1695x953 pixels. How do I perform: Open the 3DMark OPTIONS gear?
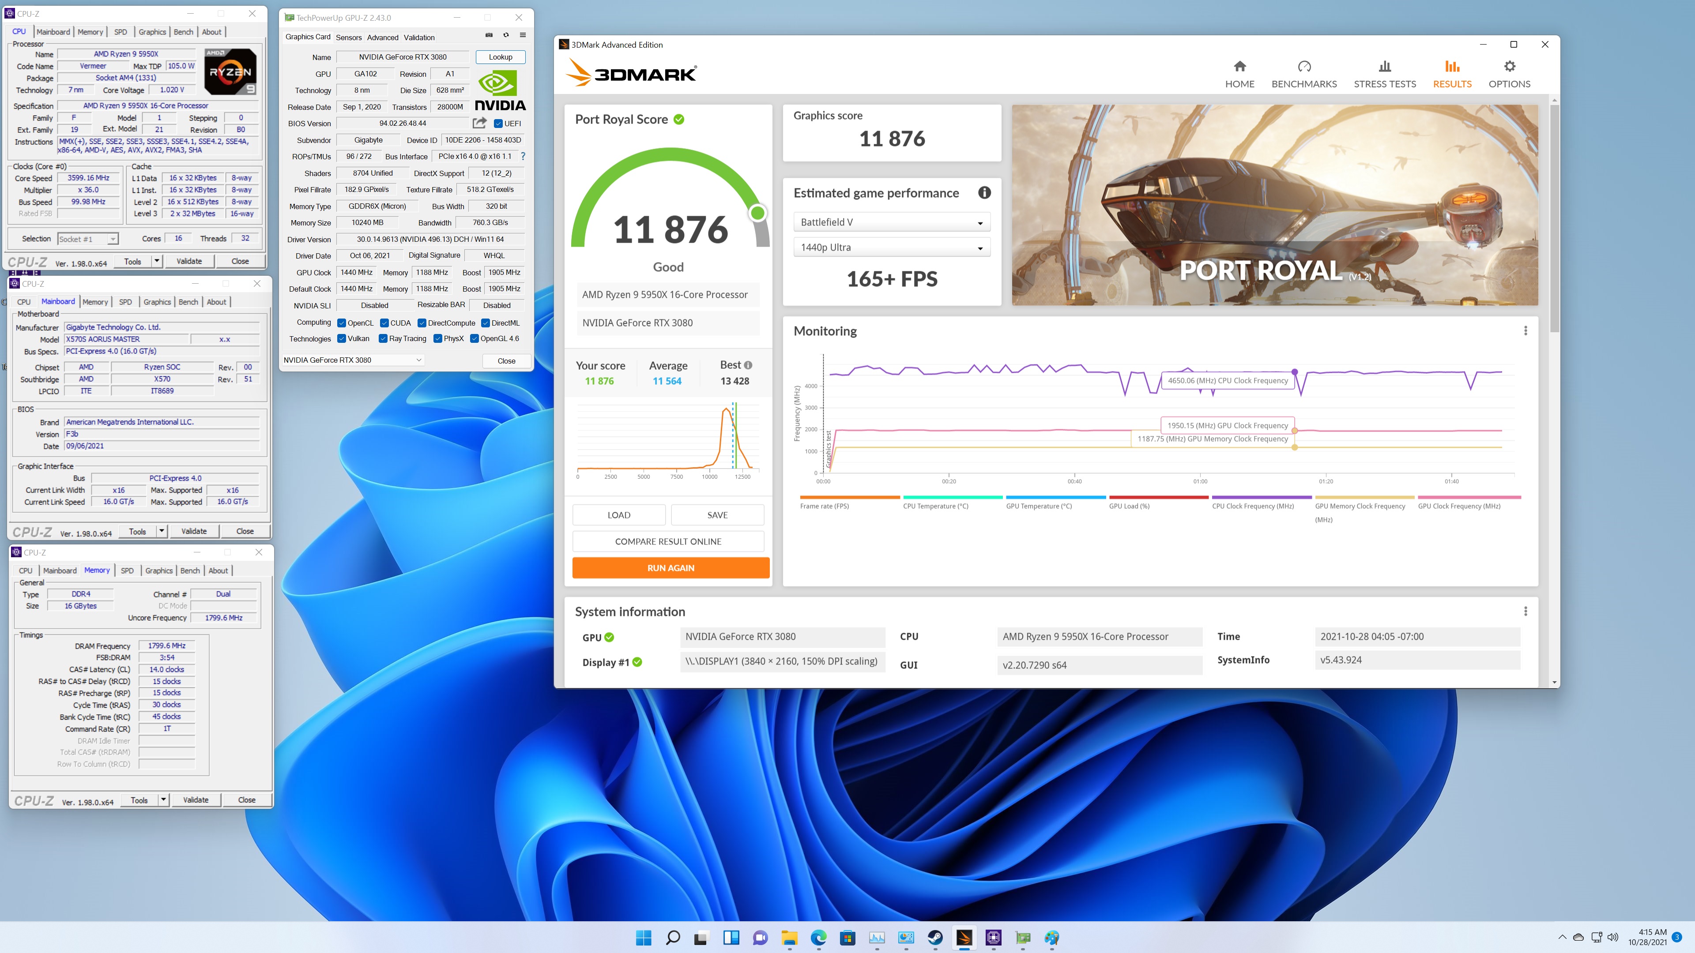[1510, 74]
